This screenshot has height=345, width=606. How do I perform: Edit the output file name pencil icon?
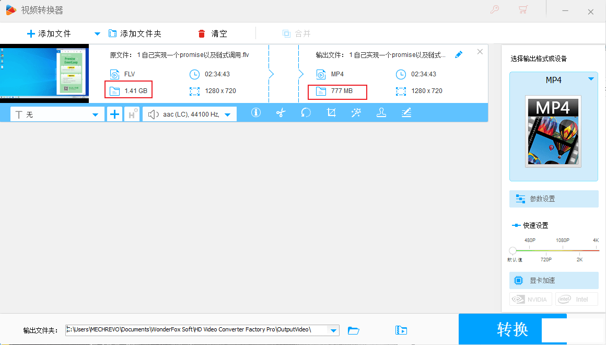click(x=459, y=54)
